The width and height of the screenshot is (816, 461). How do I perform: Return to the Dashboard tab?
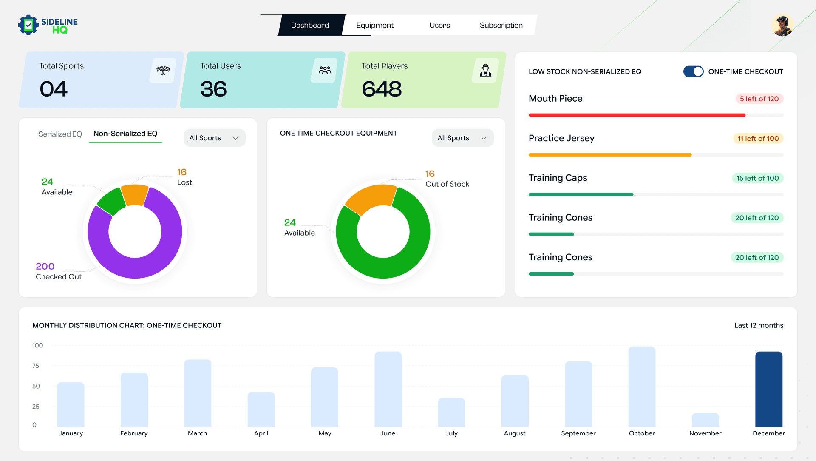309,25
